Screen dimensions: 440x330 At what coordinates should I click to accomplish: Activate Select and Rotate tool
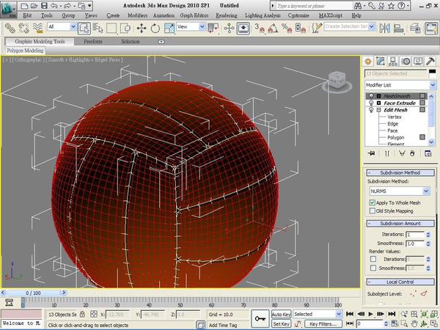coord(155,28)
